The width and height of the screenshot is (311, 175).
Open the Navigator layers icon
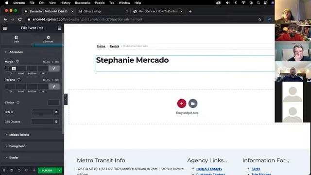[12, 170]
